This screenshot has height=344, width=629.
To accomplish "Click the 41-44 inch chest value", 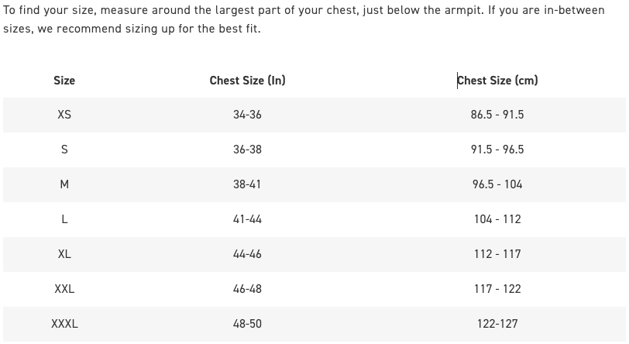I will [247, 219].
